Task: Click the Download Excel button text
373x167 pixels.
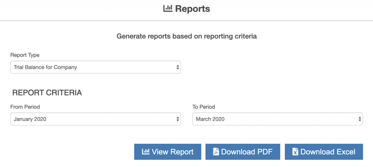Action: tap(328, 152)
